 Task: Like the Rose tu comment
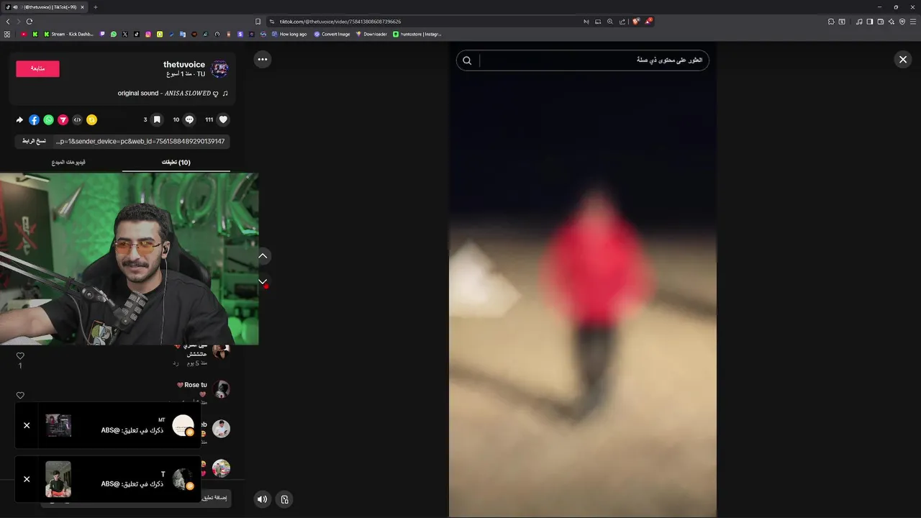pos(20,396)
